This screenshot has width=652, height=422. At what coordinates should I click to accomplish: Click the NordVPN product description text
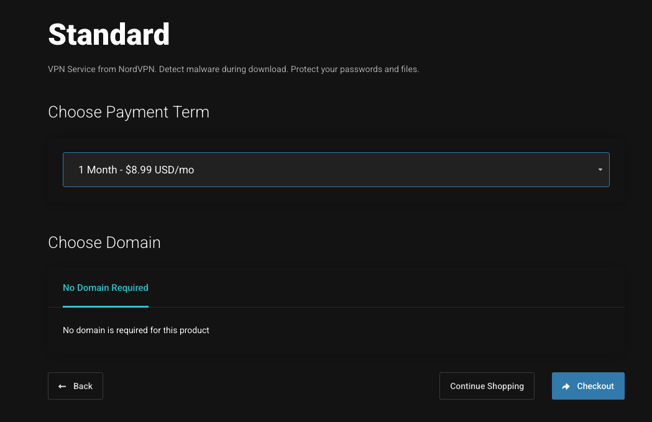pos(233,69)
